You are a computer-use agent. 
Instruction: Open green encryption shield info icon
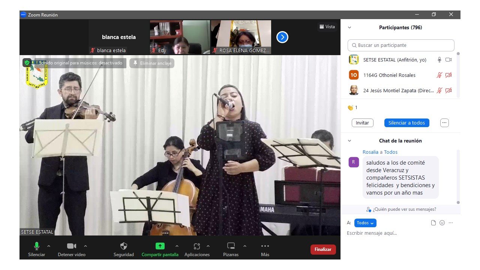(27, 63)
